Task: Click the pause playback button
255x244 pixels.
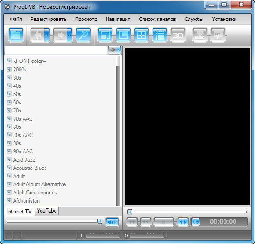Action: pyautogui.click(x=163, y=222)
